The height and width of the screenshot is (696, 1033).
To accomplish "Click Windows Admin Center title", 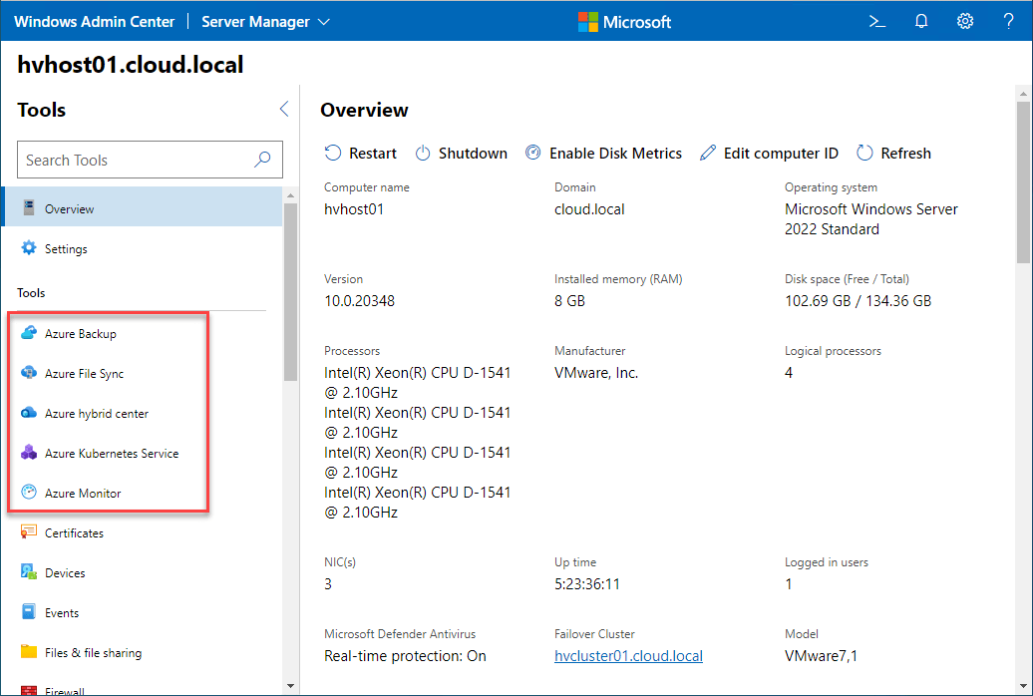I will tap(94, 22).
